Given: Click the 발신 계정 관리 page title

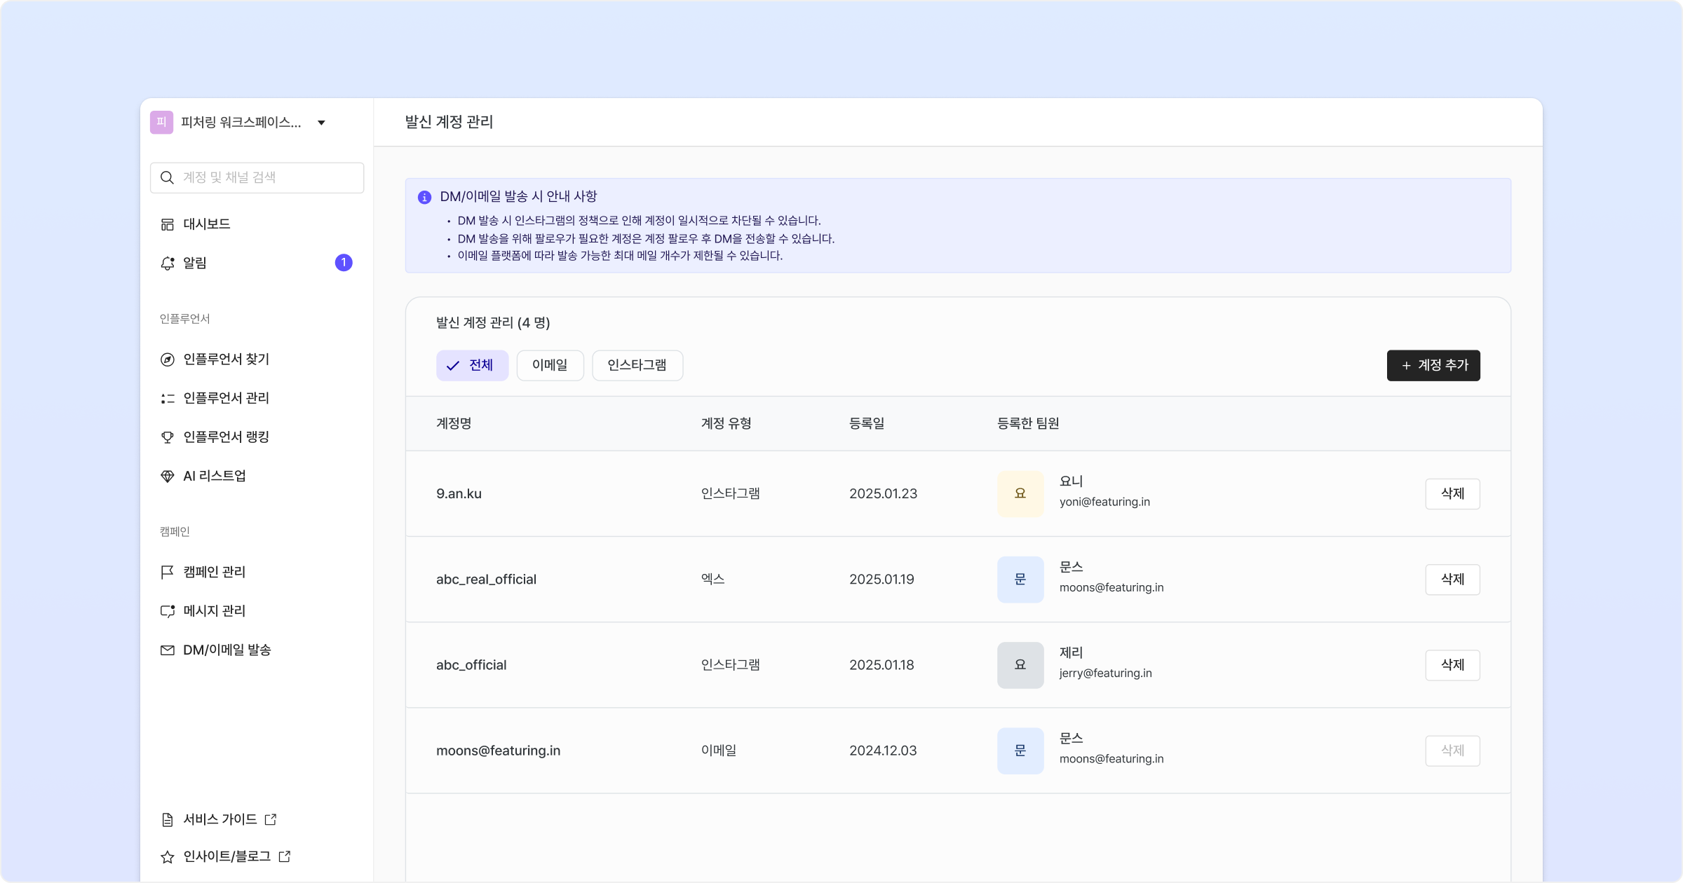Looking at the screenshot, I should [x=449, y=122].
